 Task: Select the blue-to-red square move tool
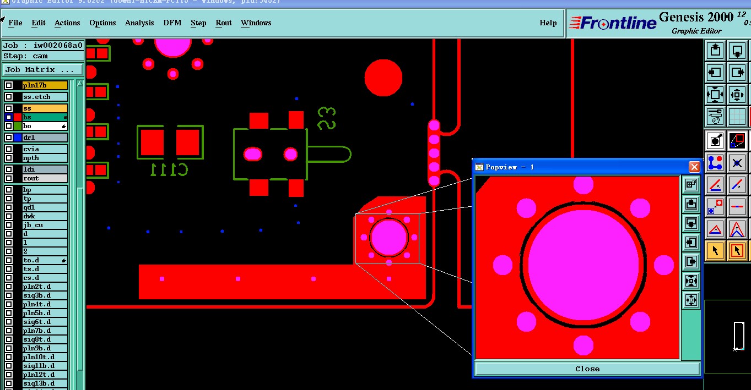click(x=715, y=207)
